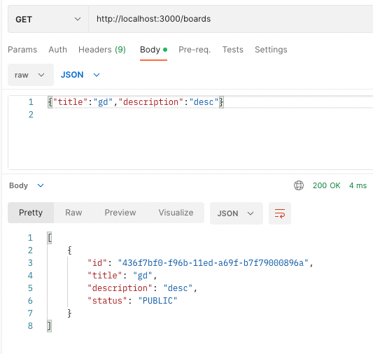Open the GET method dropdown
The image size is (373, 354).
coord(48,19)
